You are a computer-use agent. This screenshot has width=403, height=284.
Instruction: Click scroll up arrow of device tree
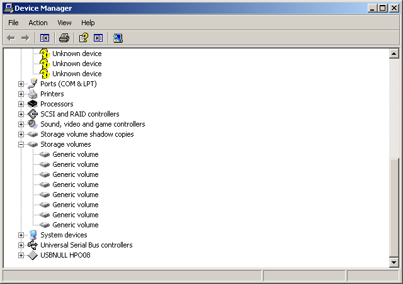[x=394, y=54]
